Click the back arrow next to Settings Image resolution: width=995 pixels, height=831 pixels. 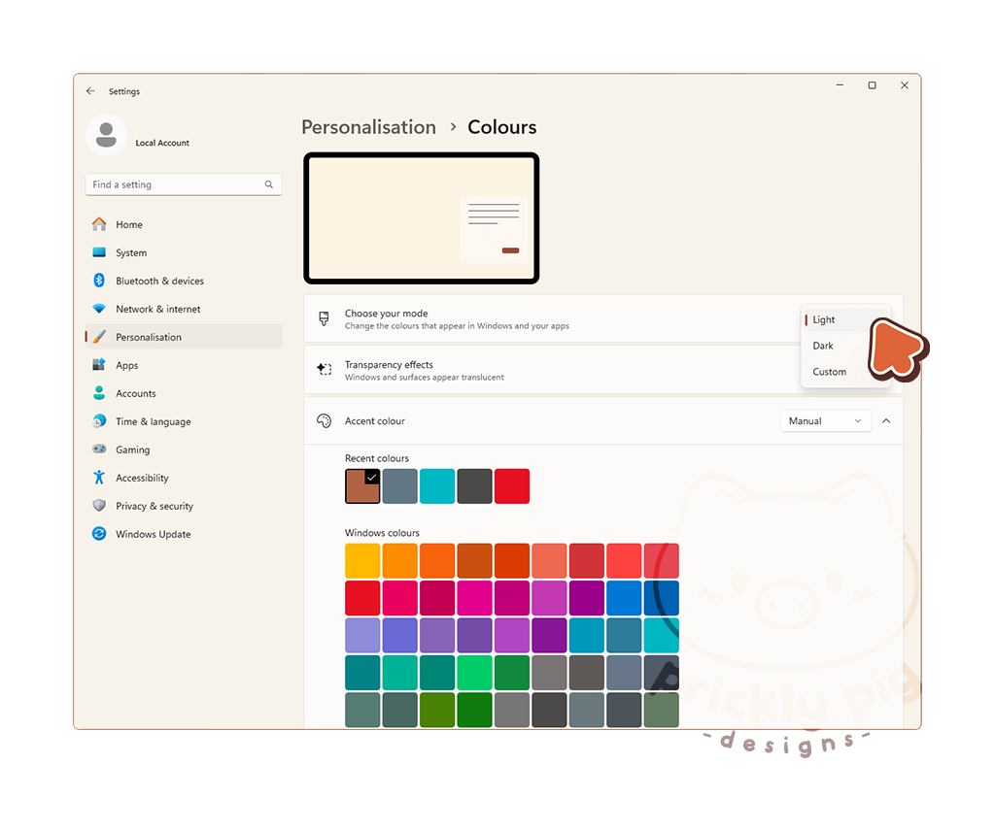click(90, 91)
